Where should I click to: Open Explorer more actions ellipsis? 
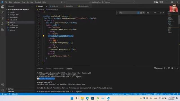coord(32,6)
